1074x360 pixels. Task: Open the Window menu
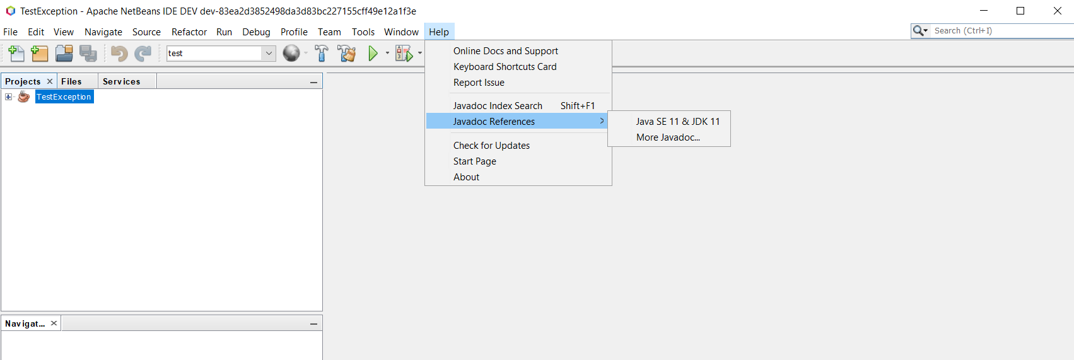(x=401, y=32)
